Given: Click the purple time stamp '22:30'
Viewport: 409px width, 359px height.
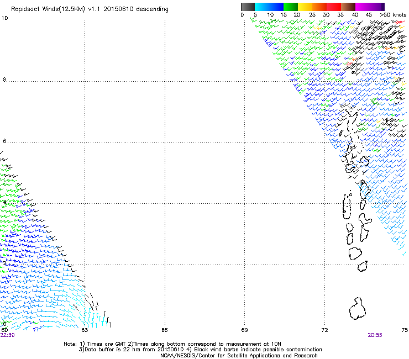Looking at the screenshot, I should point(8,335).
